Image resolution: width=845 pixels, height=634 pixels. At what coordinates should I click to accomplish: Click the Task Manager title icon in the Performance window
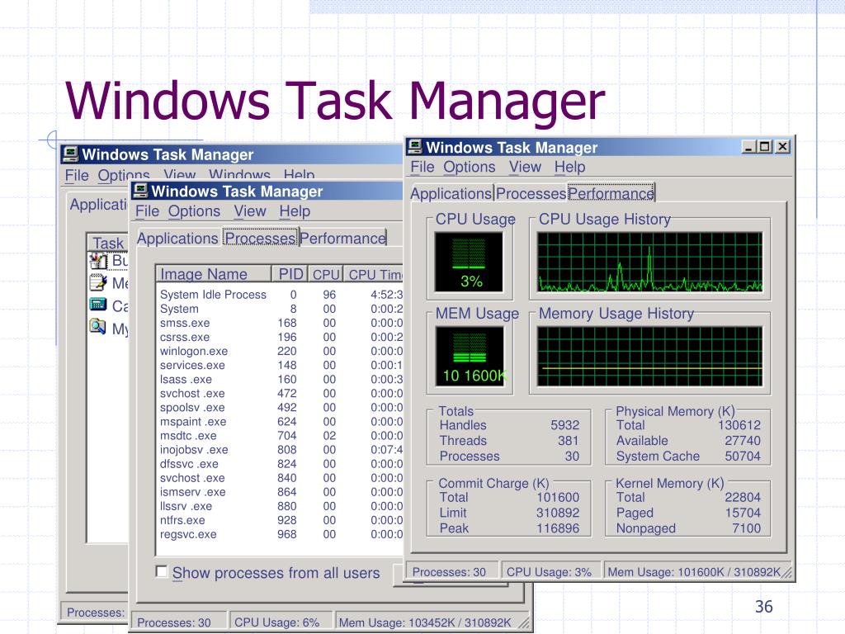414,147
